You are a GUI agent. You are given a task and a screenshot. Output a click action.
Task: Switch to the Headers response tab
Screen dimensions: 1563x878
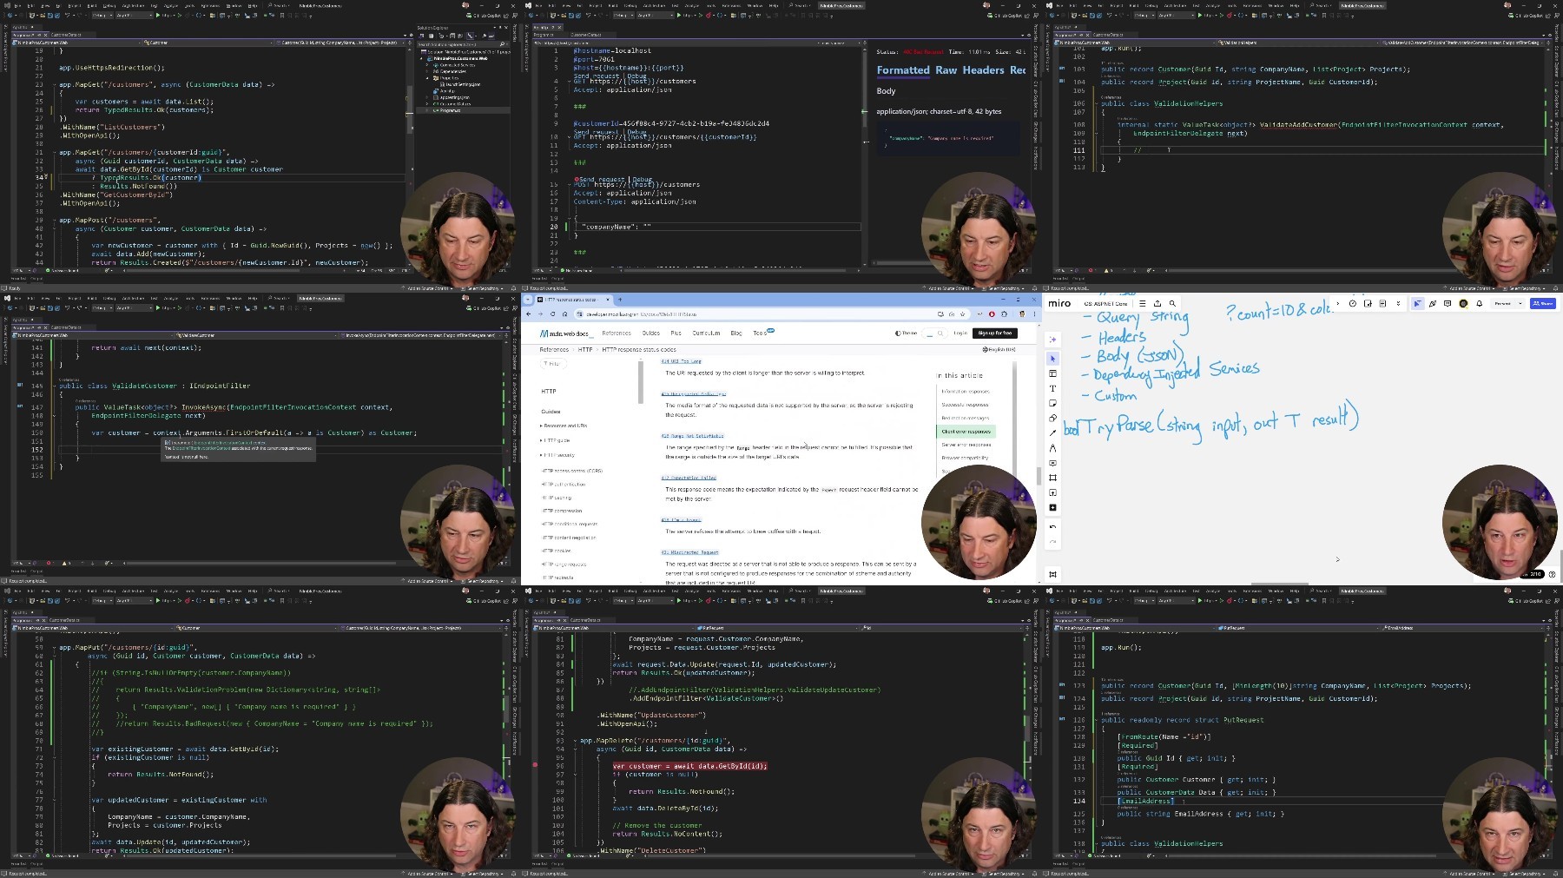pyautogui.click(x=983, y=70)
